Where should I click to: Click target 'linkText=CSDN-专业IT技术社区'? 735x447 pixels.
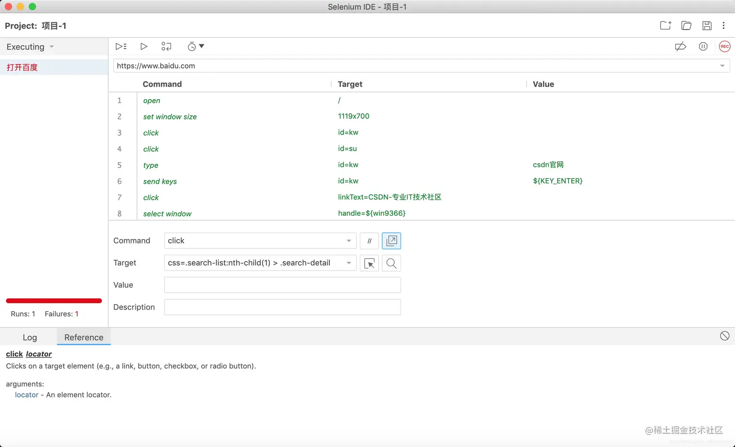(390, 197)
